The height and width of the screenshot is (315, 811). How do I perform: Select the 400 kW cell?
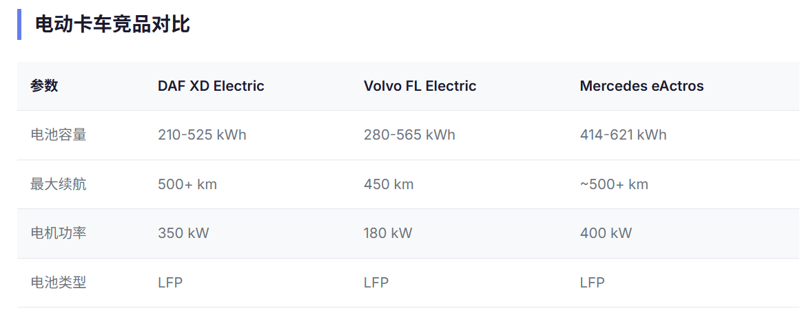[x=606, y=233]
